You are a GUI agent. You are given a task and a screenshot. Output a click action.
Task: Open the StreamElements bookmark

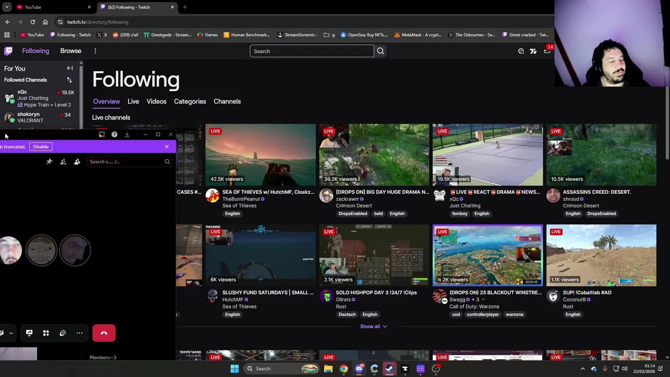pyautogui.click(x=297, y=35)
